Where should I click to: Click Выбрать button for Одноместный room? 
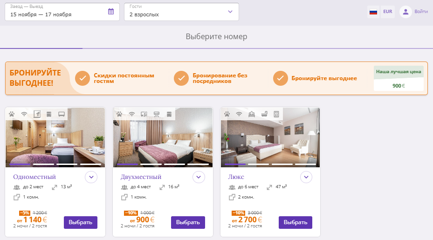(x=81, y=222)
